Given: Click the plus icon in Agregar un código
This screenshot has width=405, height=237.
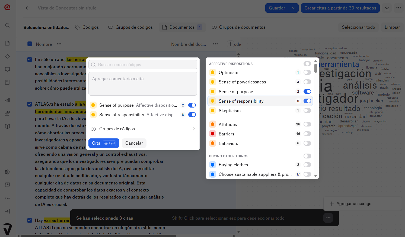Looking at the screenshot, I should [x=331, y=204].
